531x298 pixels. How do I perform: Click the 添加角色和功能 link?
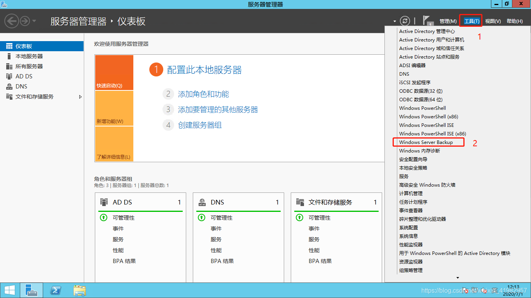[203, 94]
